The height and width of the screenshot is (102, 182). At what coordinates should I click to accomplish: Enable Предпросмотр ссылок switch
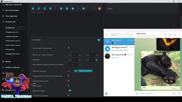point(69,81)
